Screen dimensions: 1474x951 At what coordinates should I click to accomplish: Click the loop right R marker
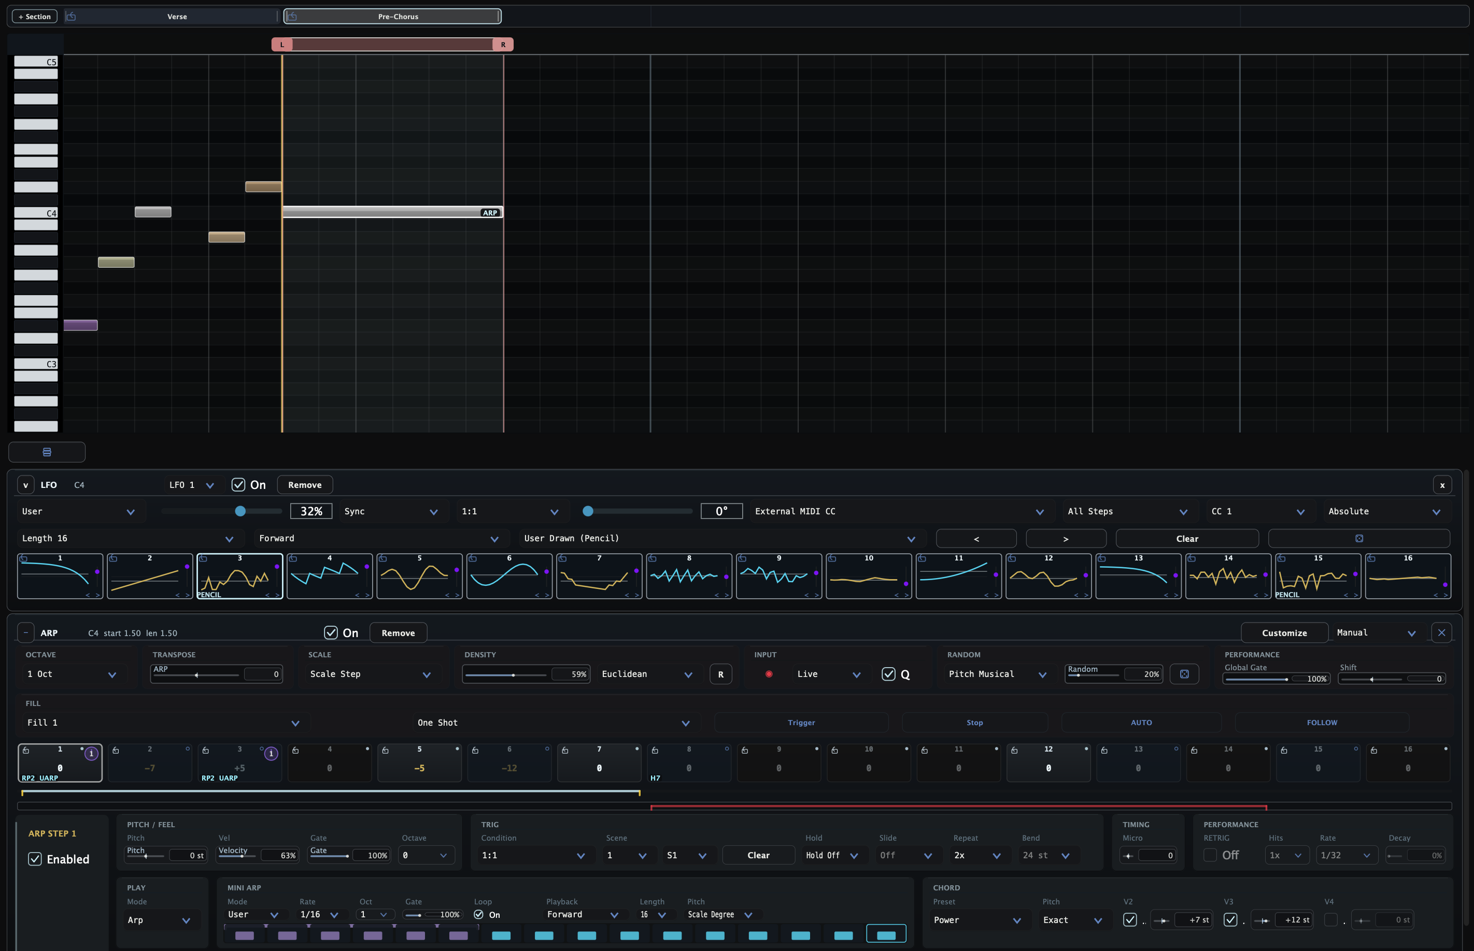[x=503, y=45]
